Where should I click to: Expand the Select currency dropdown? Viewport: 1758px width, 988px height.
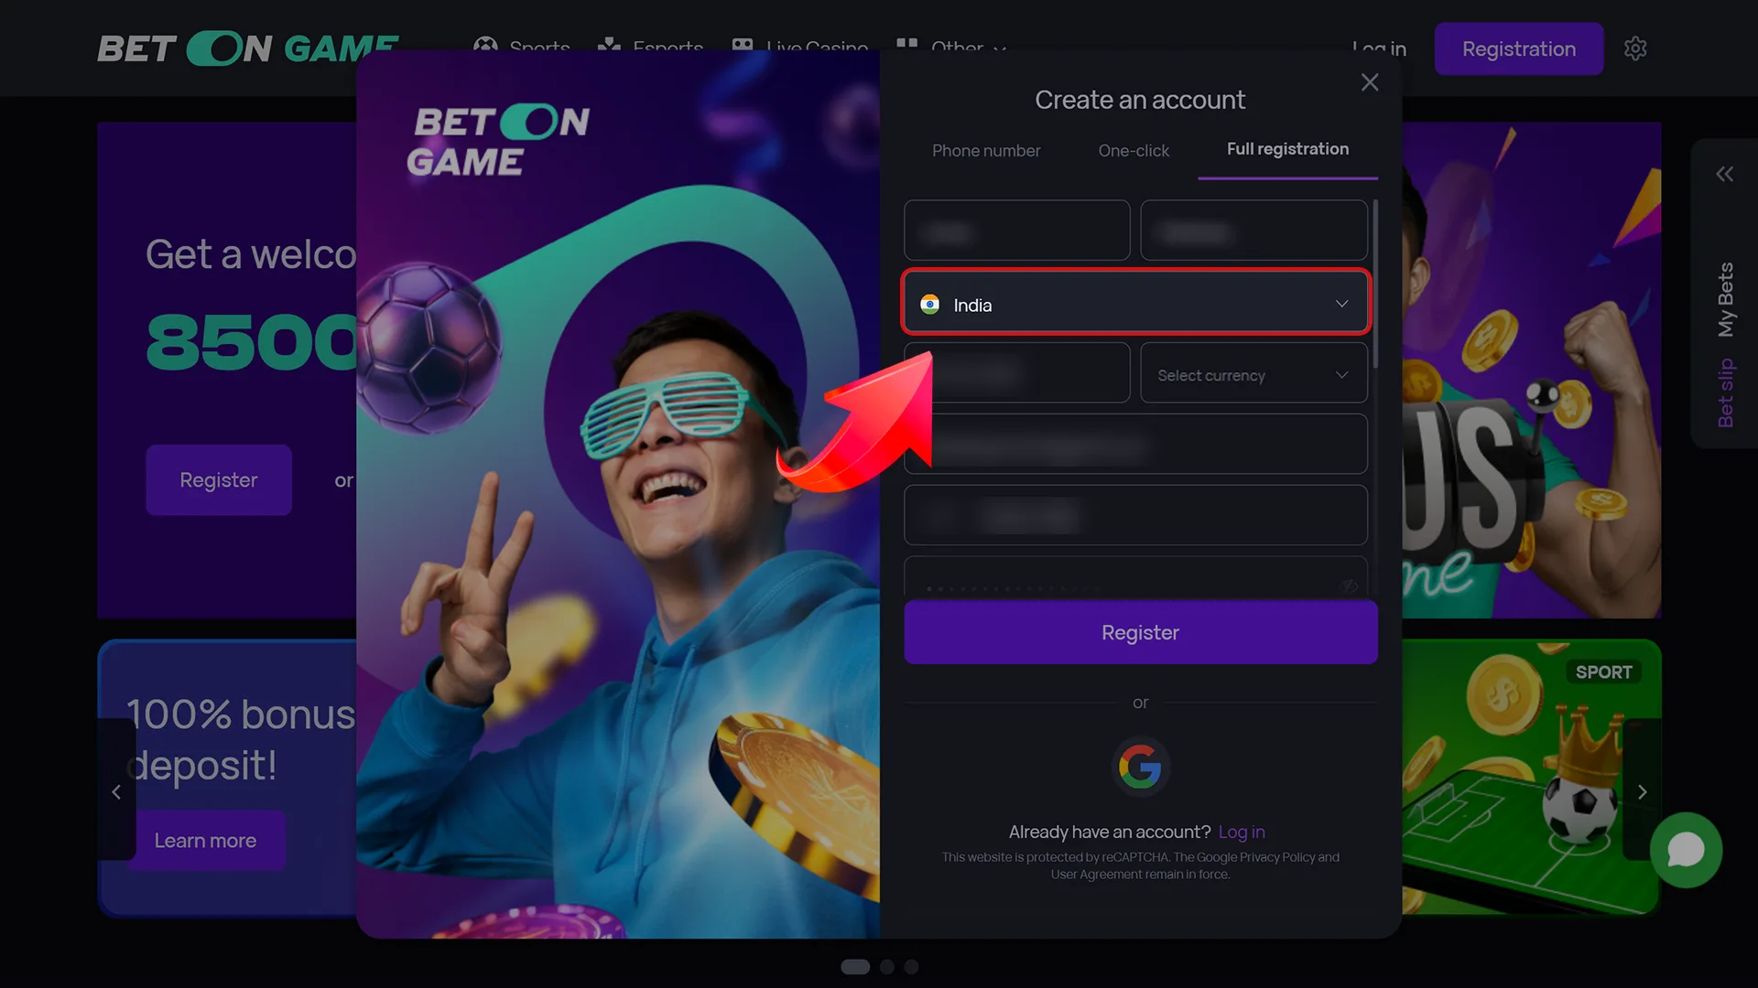1252,372
